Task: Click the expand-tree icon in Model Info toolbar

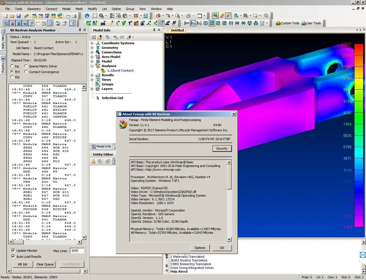Action: pos(94,37)
